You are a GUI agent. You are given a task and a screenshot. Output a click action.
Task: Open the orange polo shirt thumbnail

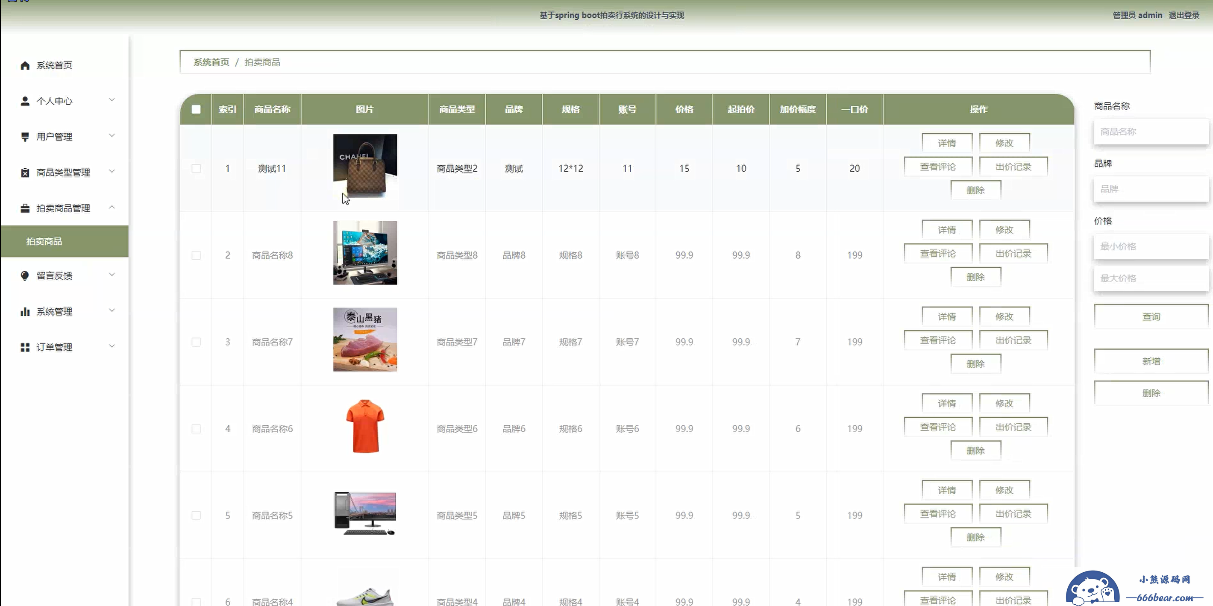coord(365,426)
